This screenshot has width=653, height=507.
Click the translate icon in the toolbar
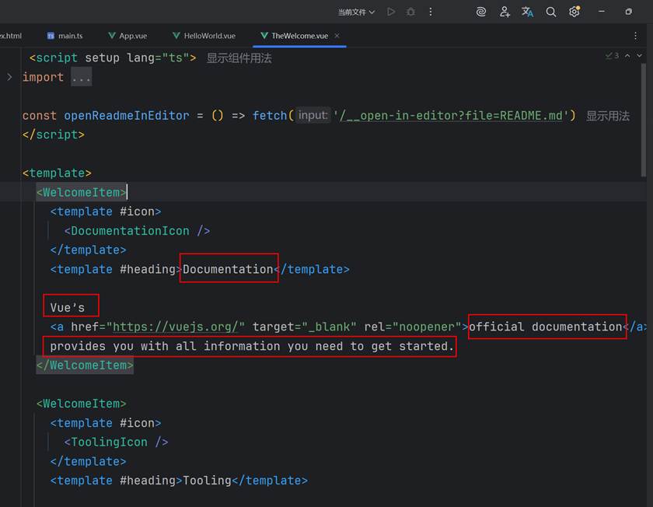[528, 12]
